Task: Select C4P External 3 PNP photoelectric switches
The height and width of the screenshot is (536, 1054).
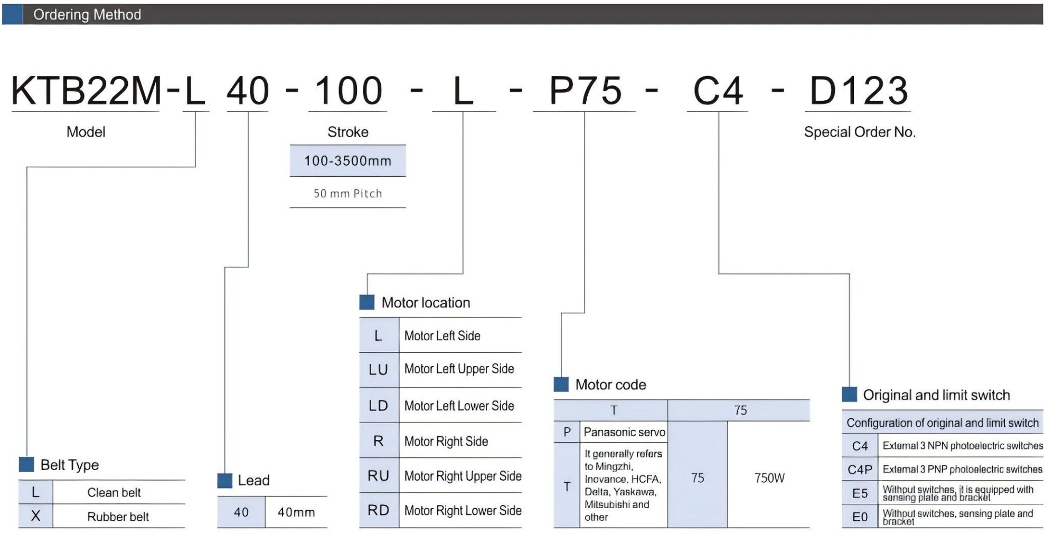Action: (962, 469)
